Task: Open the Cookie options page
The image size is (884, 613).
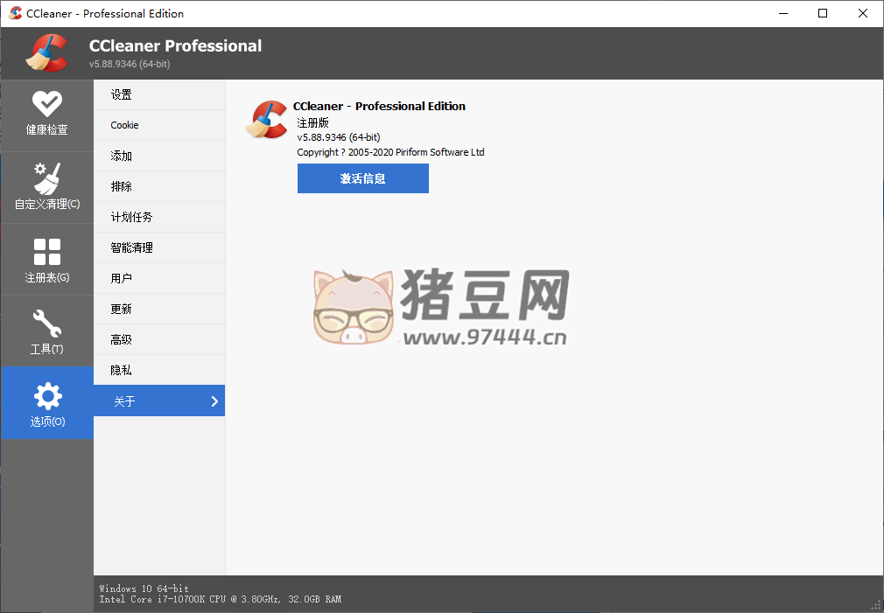Action: pyautogui.click(x=124, y=125)
